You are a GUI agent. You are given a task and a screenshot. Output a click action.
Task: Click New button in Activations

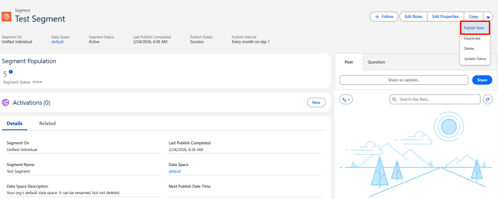click(x=316, y=103)
